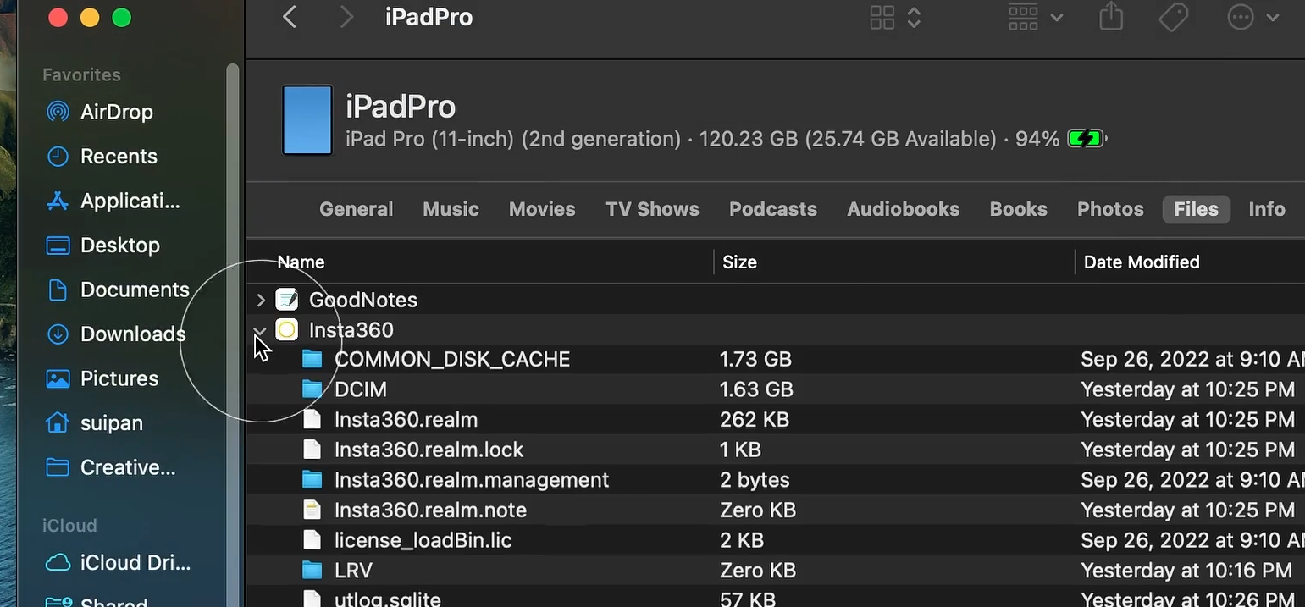The height and width of the screenshot is (607, 1305).
Task: Click the COMMON_DISK_CACHE folder icon
Action: (312, 359)
